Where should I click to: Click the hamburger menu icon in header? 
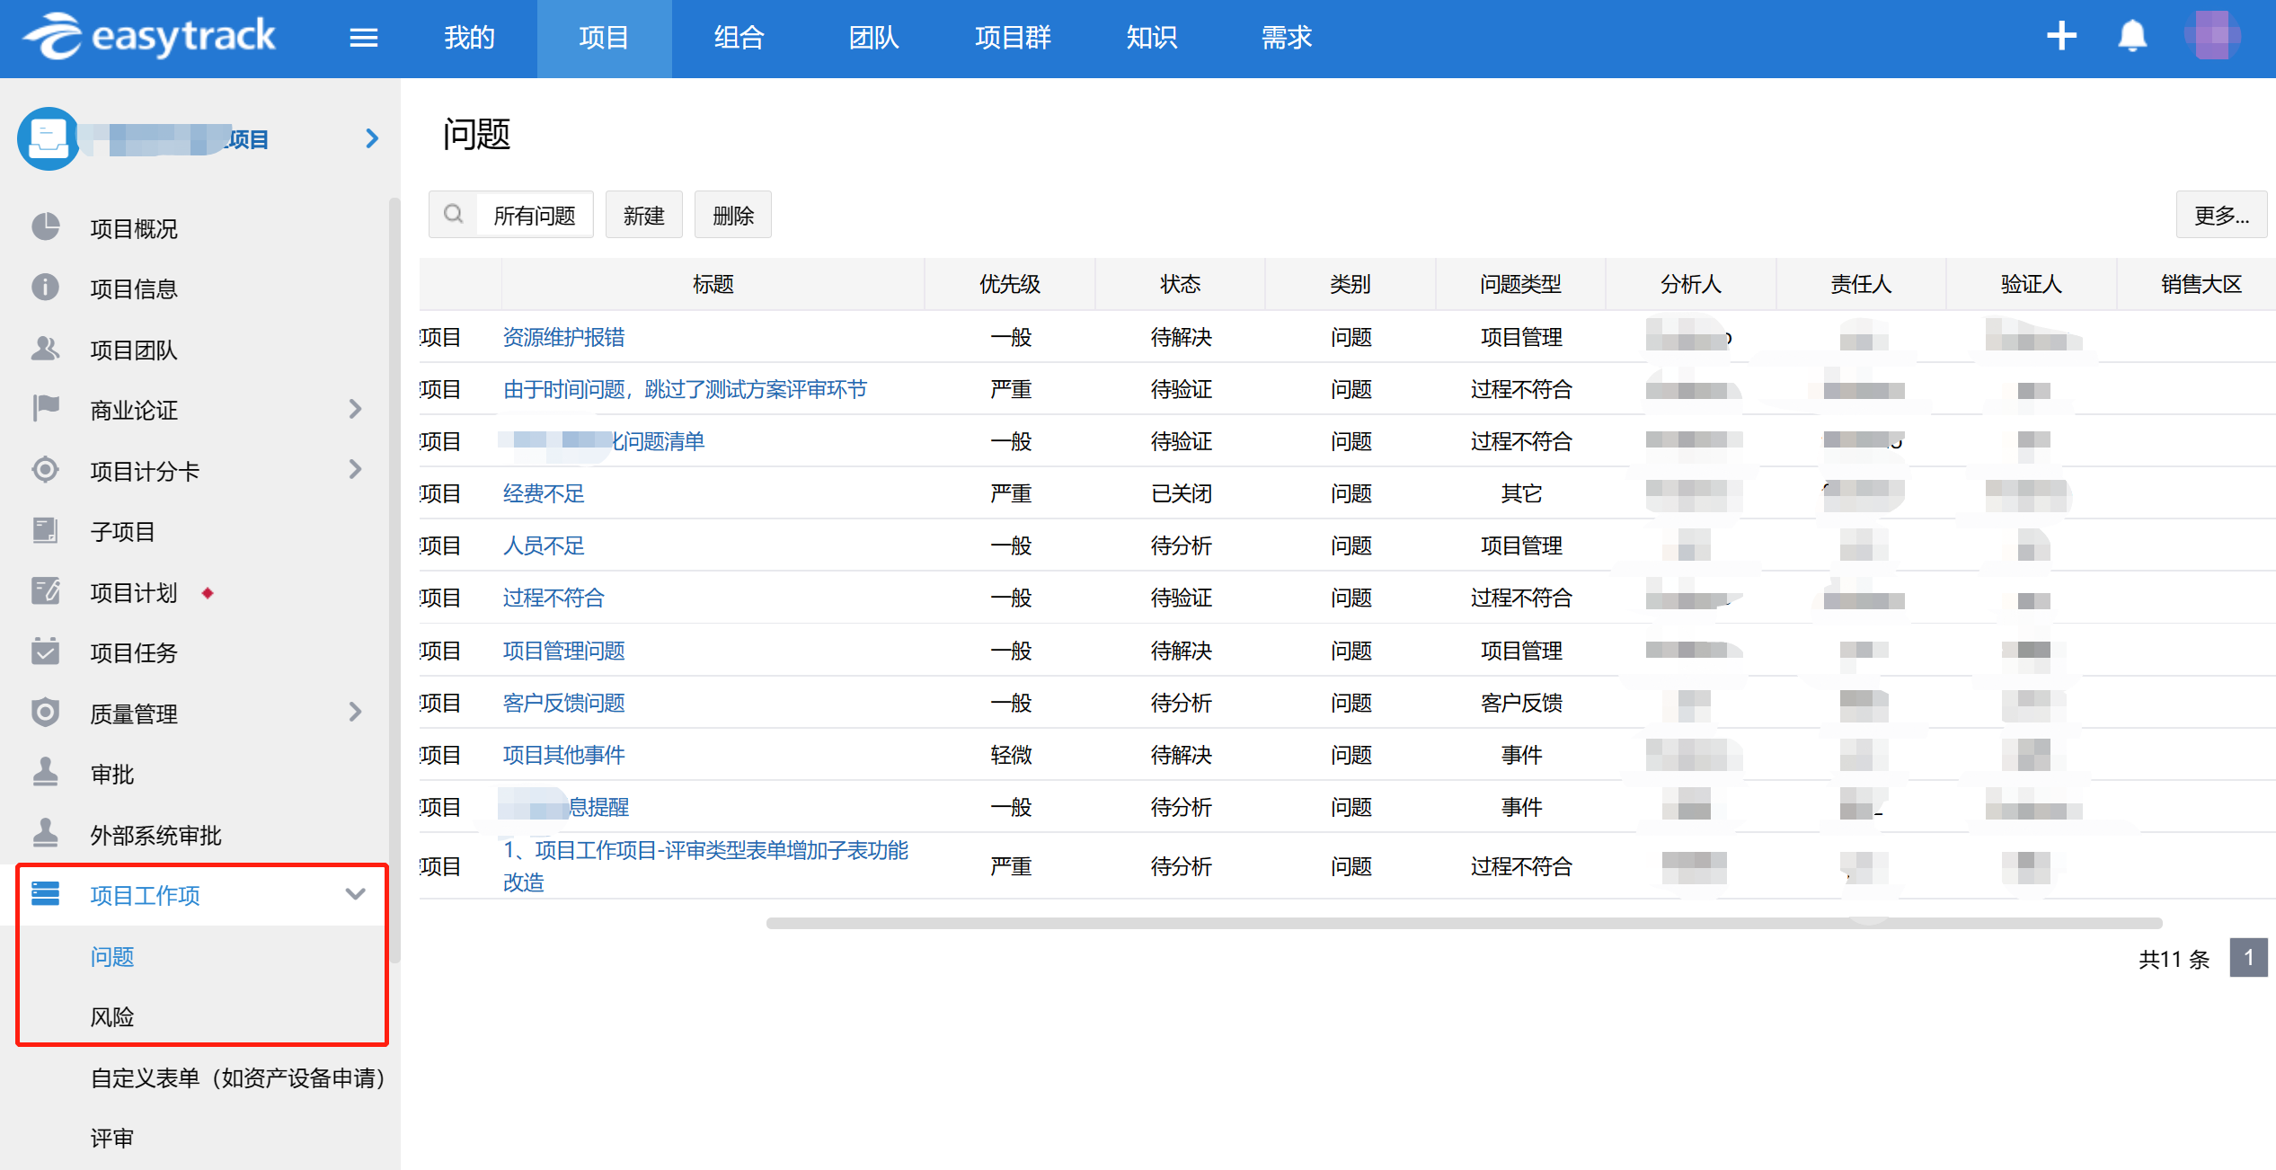(363, 38)
